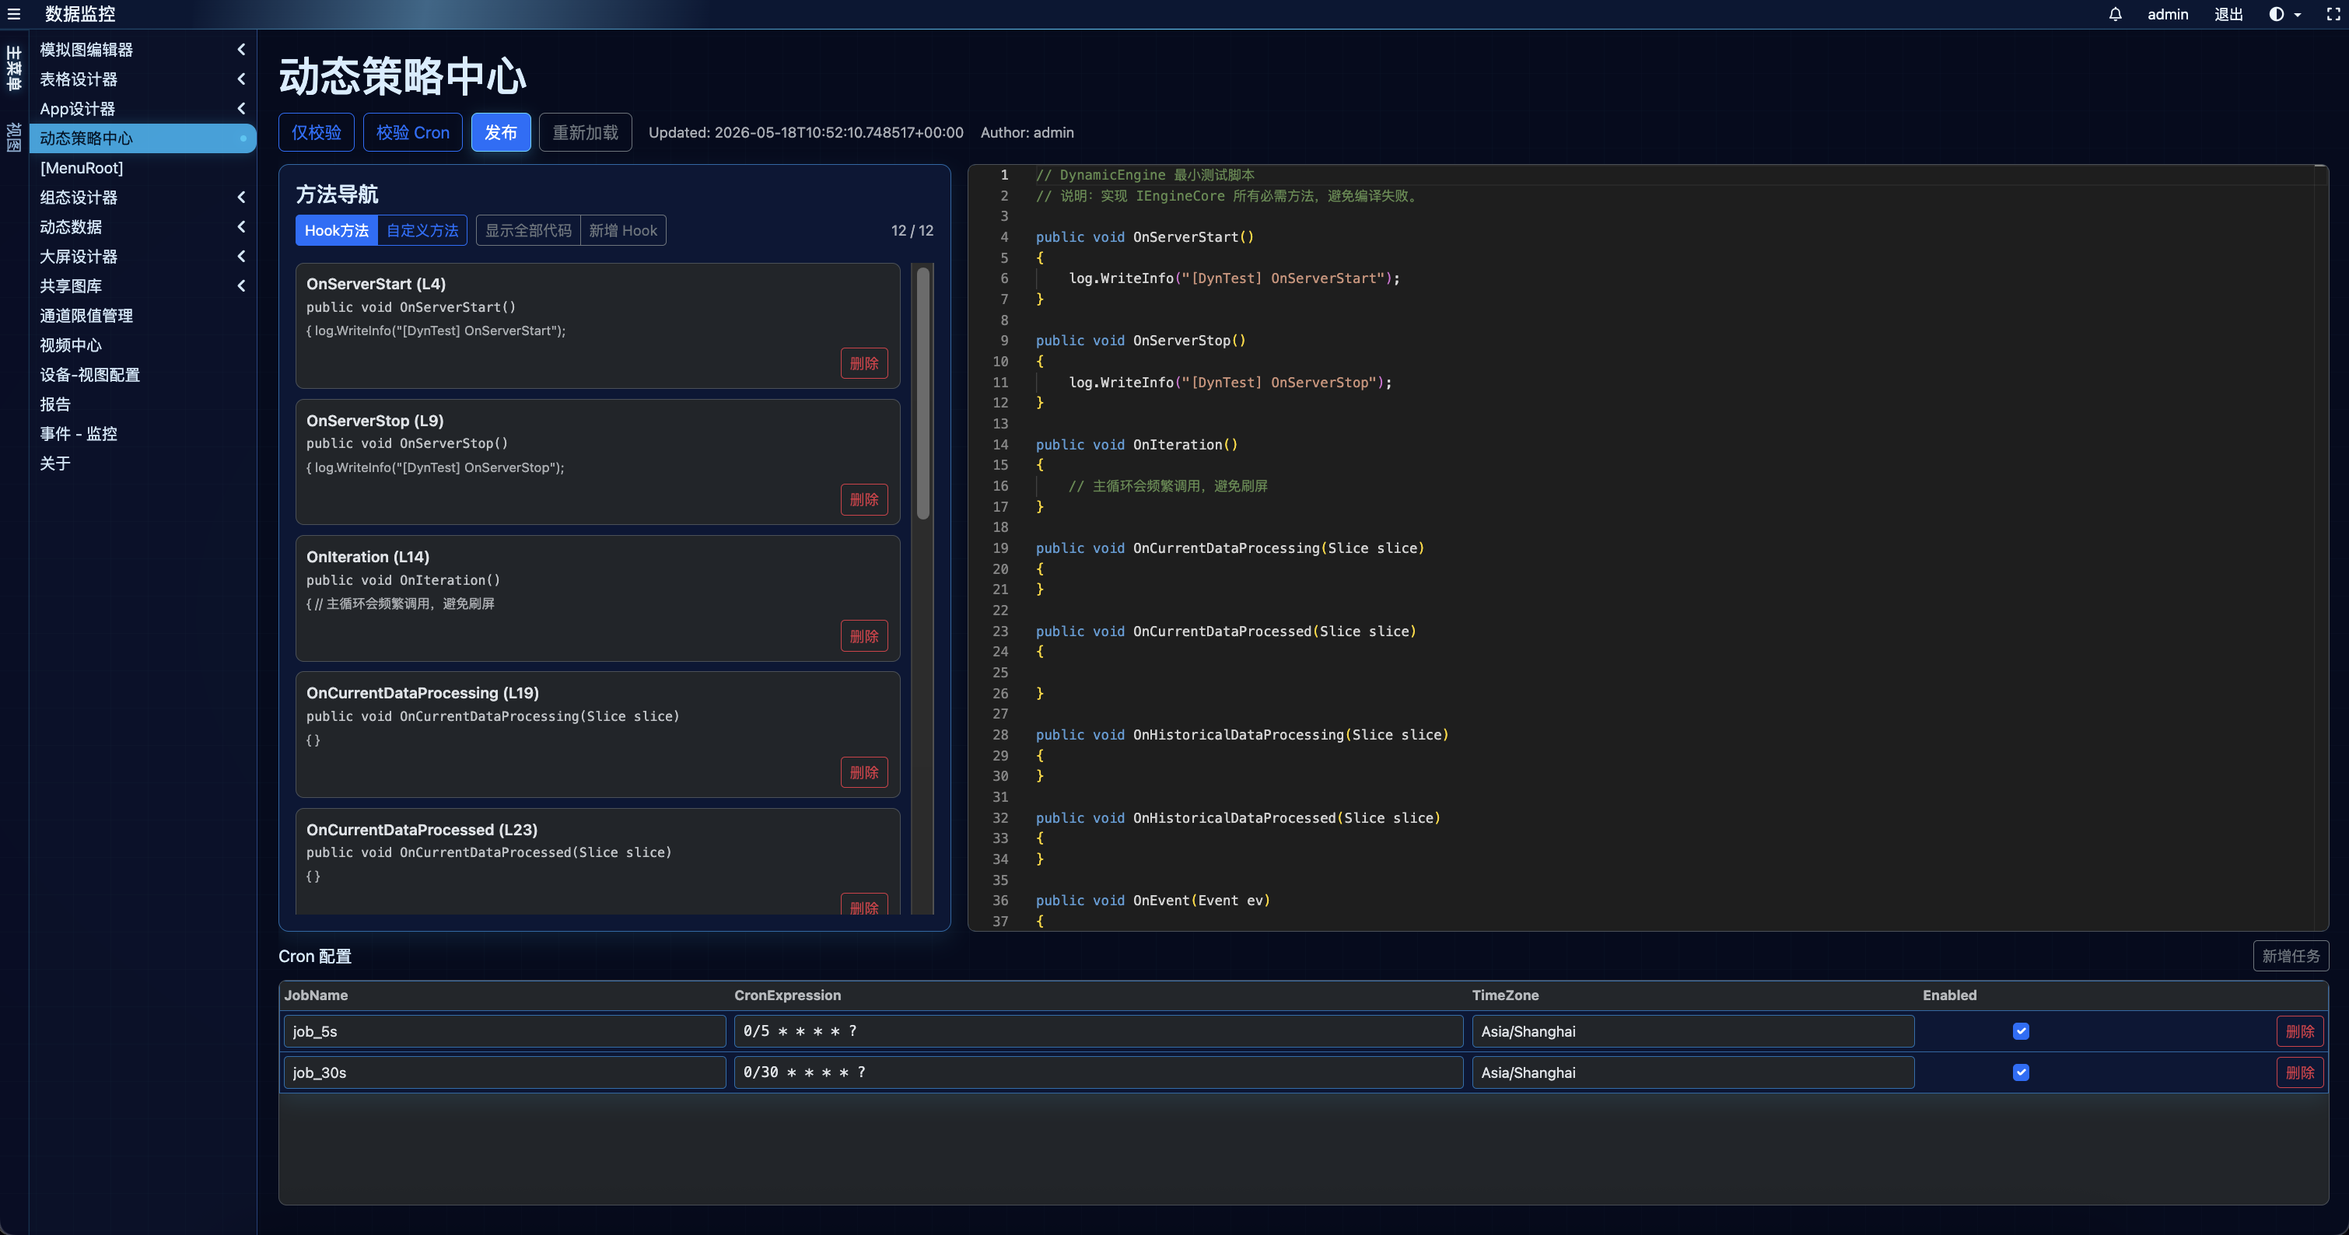Select the 自定义方法 tab
The width and height of the screenshot is (2349, 1235).
(x=422, y=231)
